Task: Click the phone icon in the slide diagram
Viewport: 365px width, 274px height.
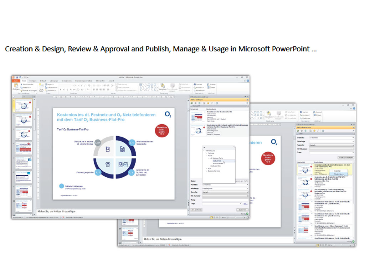Action: click(x=108, y=164)
